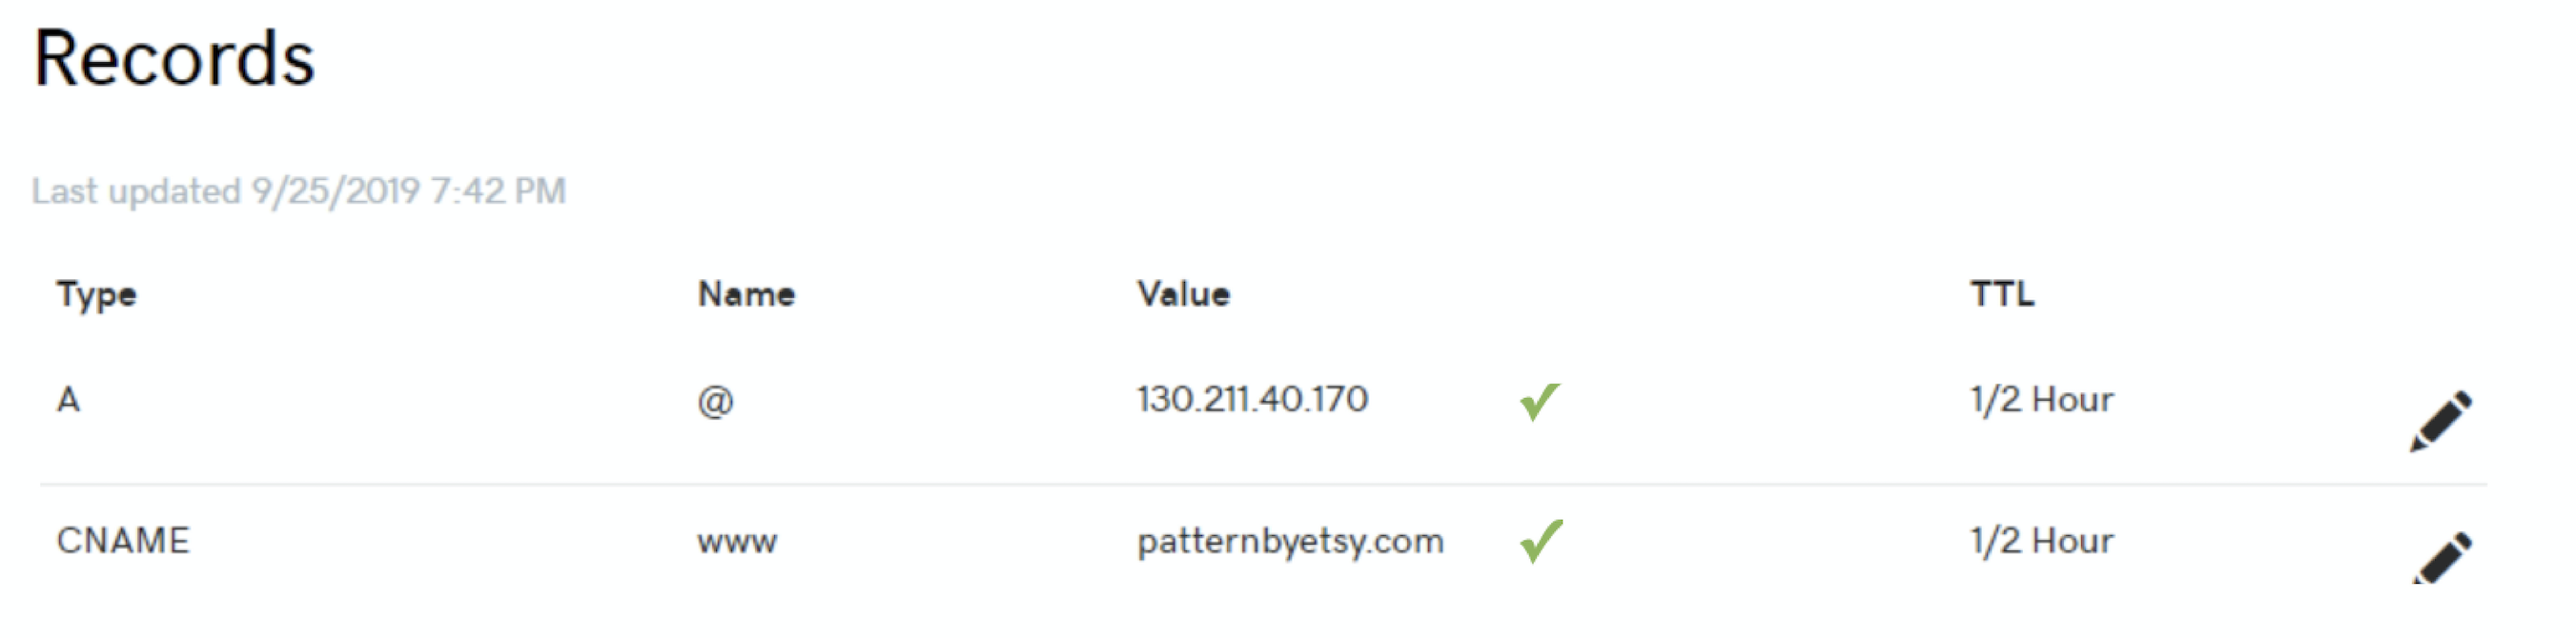Click the Type column header
The width and height of the screenshot is (2576, 638).
click(x=97, y=293)
